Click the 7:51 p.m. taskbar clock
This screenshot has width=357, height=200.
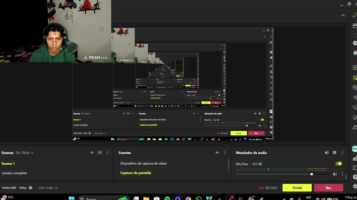pyautogui.click(x=351, y=197)
